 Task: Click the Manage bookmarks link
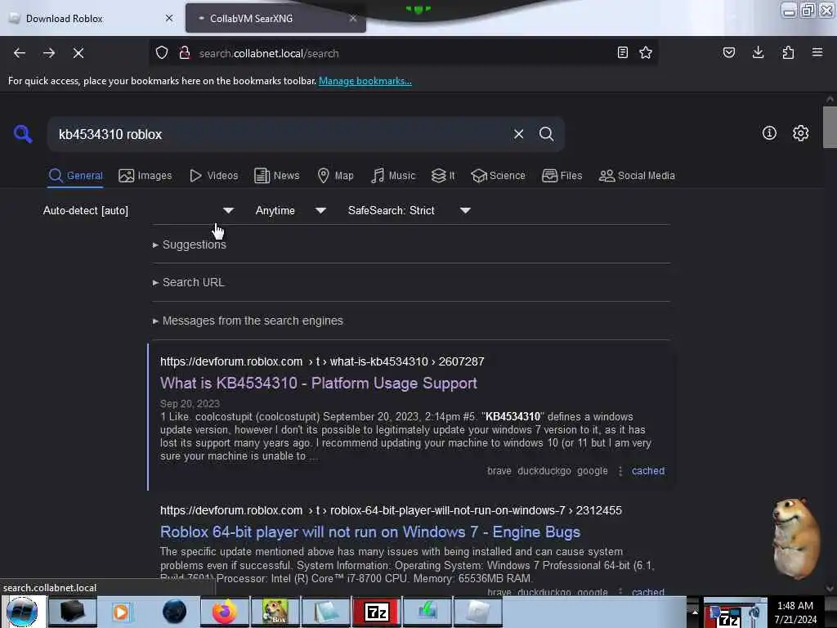pyautogui.click(x=365, y=81)
